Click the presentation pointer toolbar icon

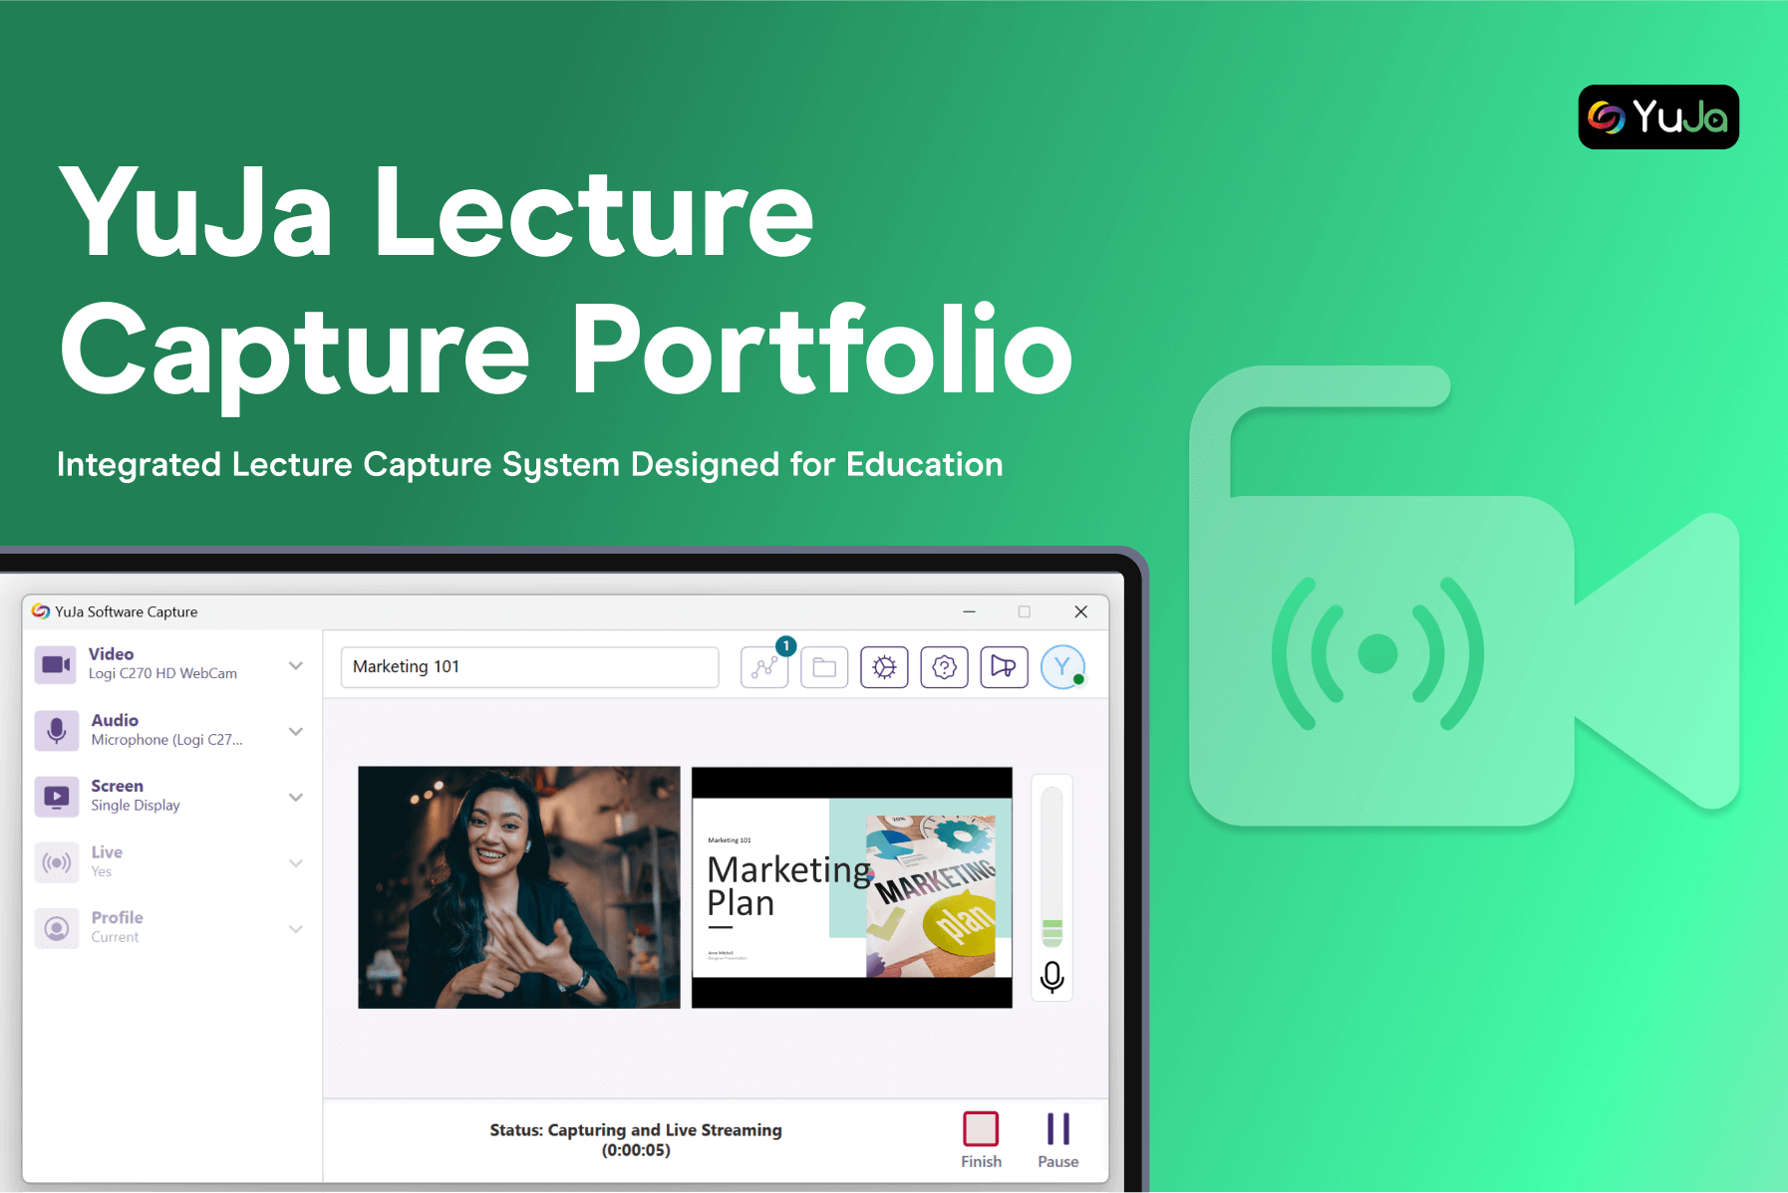[x=1004, y=667]
